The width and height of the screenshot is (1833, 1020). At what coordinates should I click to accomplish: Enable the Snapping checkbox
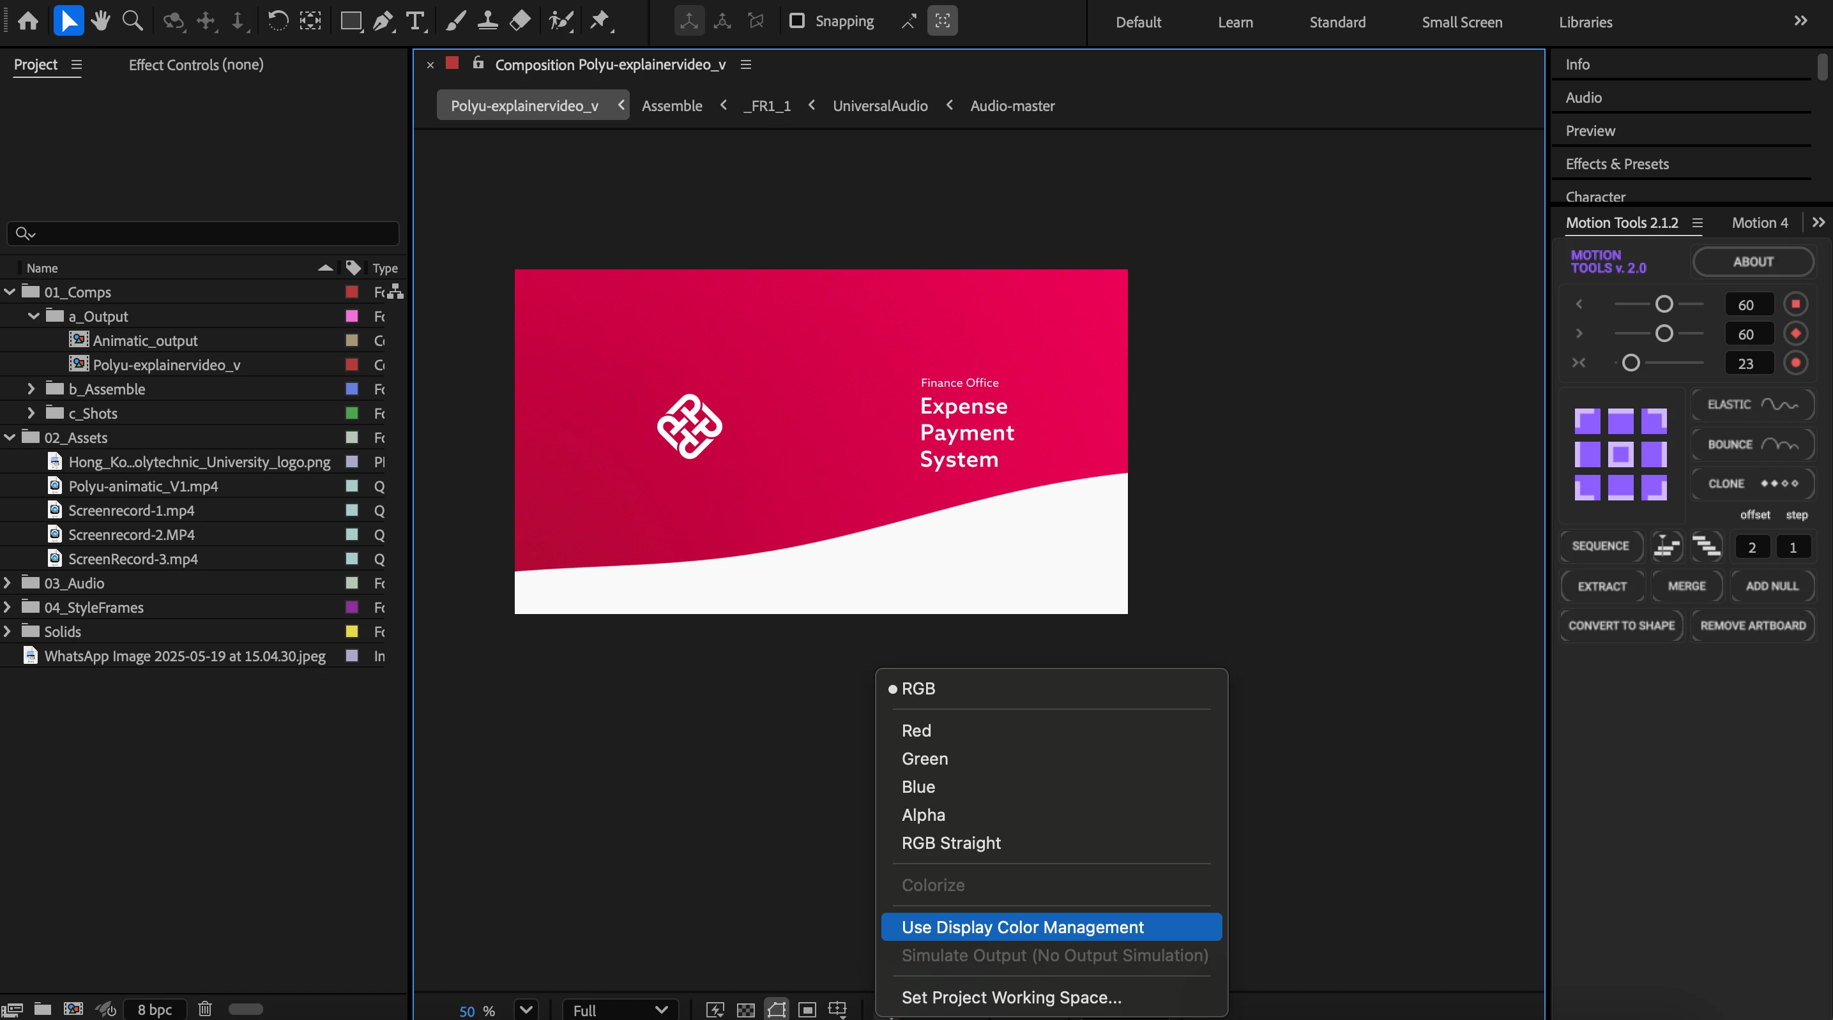point(797,20)
